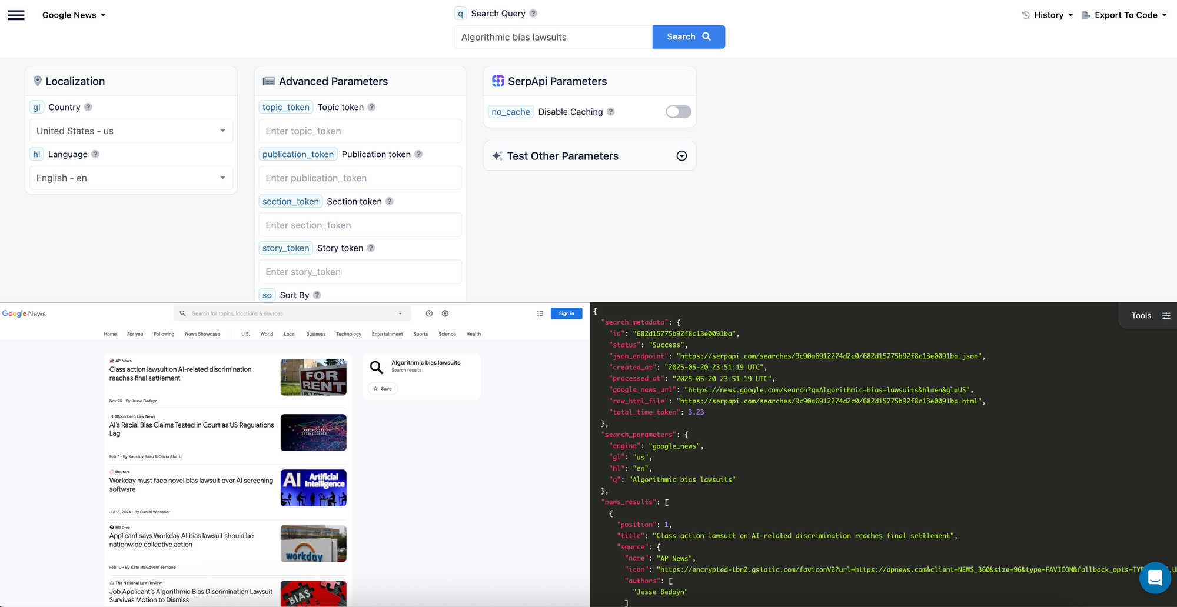Viewport: 1177px width, 607px height.
Task: Select the Technology tab
Action: pos(349,334)
